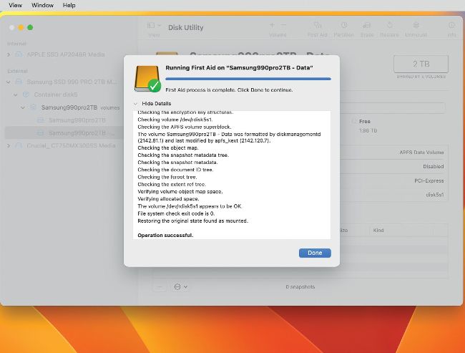The height and width of the screenshot is (353, 465).
Task: Open the Info toolbar icon
Action: 451,27
